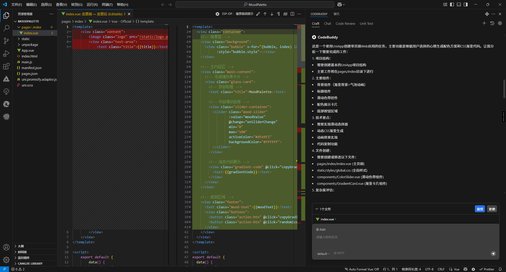Click @ Add context button
The image size is (506, 272).
(x=321, y=230)
